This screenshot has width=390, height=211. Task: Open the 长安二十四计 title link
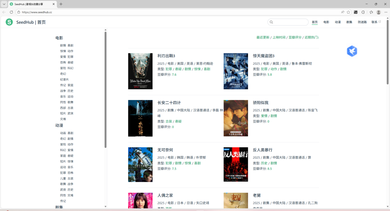pos(169,103)
